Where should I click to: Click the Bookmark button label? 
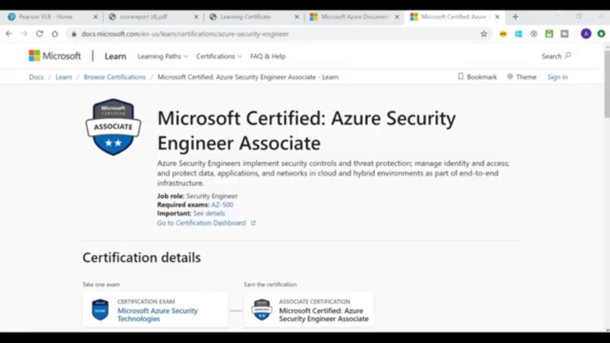pos(482,77)
